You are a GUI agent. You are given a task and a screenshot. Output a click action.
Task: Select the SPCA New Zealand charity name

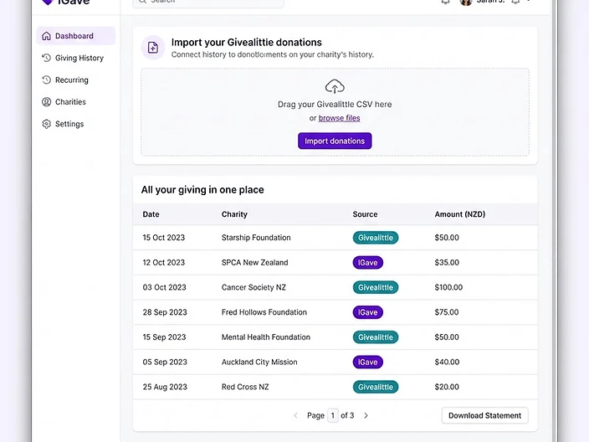[254, 262]
